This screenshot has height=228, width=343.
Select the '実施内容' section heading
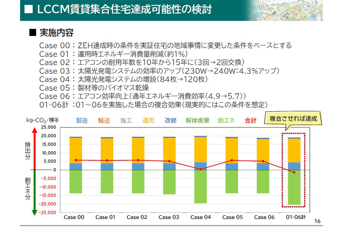coord(56,33)
